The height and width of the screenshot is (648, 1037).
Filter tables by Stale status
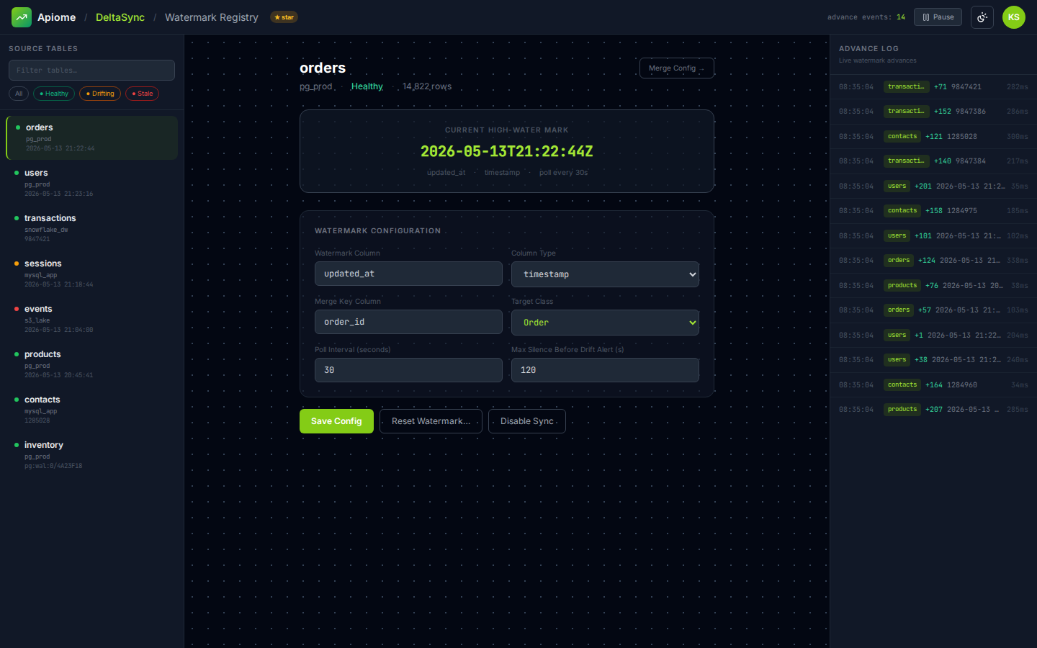coord(142,94)
